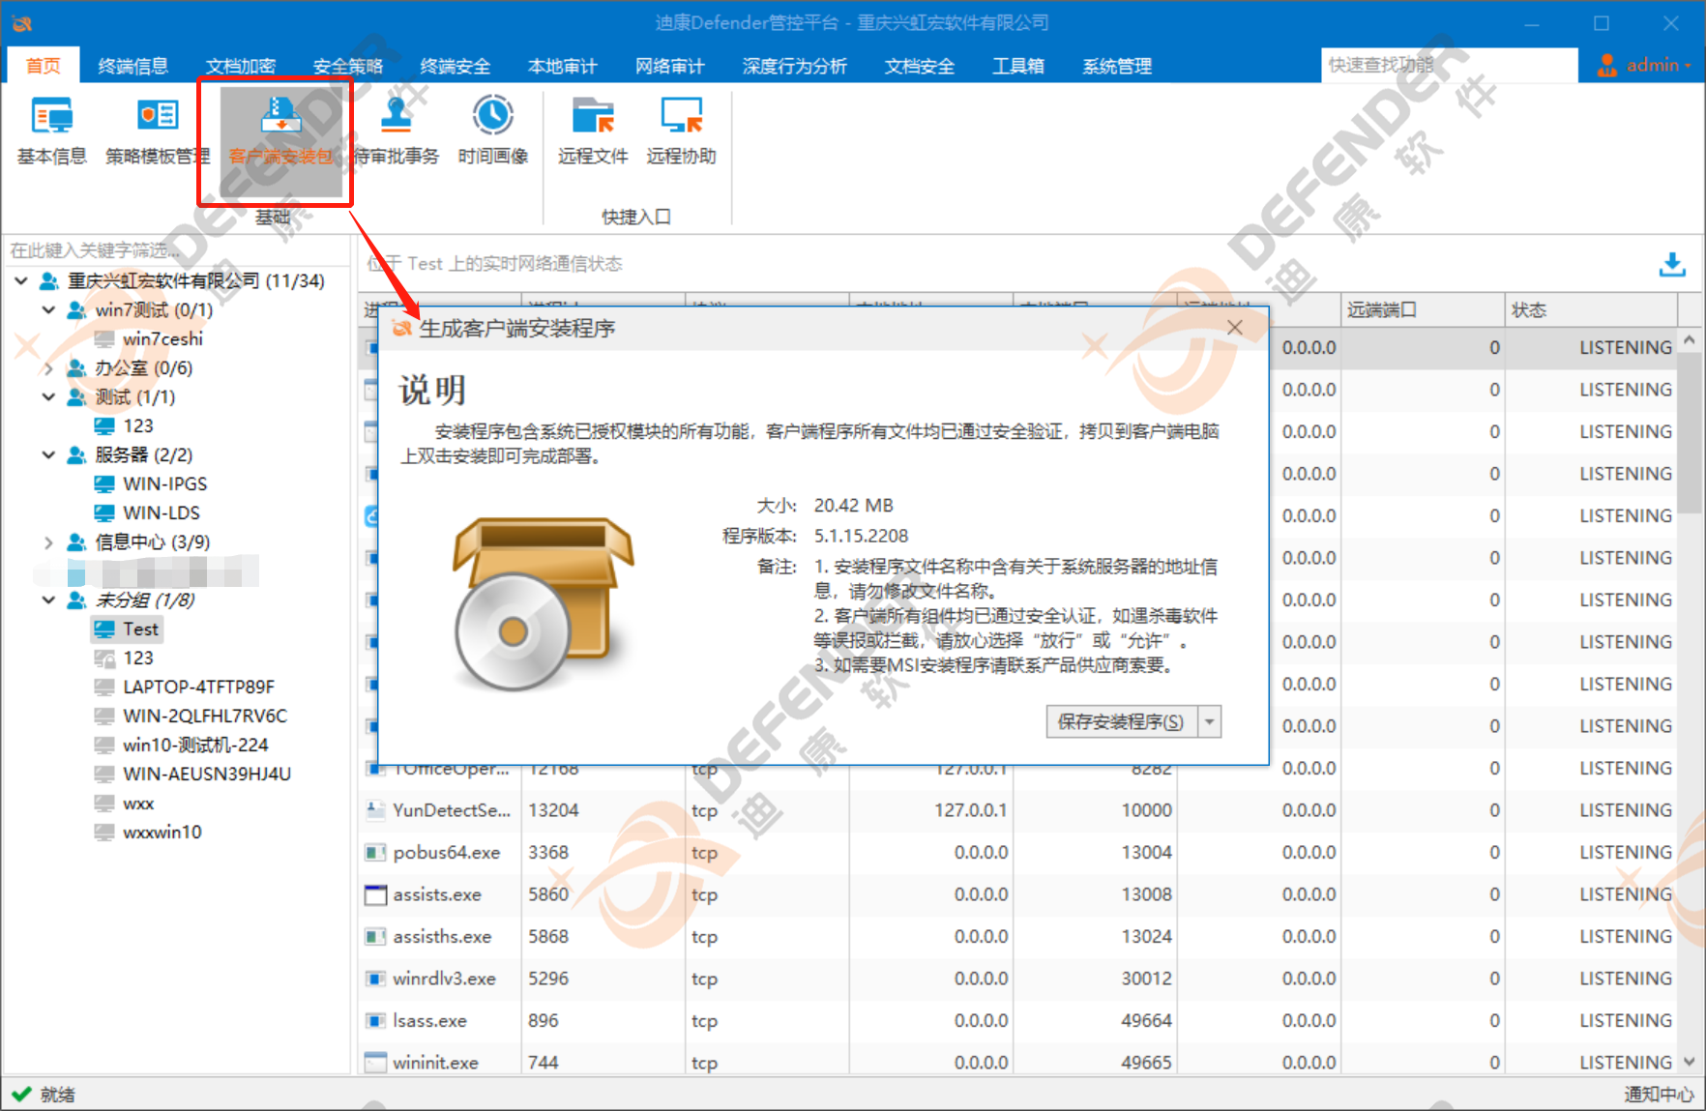Expand the 办公室 group node
This screenshot has height=1111, width=1706.
pyautogui.click(x=49, y=368)
